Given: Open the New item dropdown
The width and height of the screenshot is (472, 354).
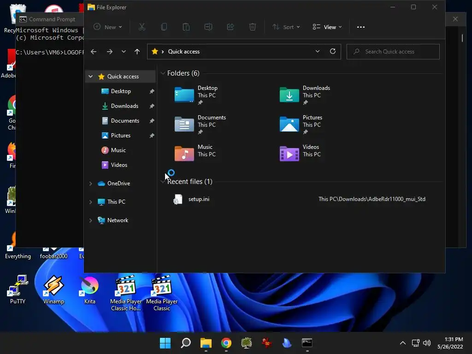Looking at the screenshot, I should pos(107,27).
